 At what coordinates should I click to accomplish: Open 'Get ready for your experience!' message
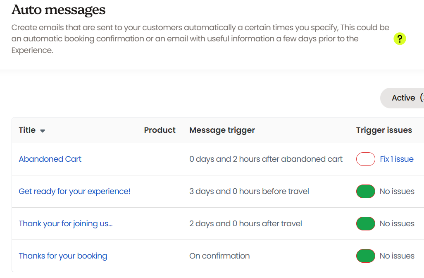[x=74, y=192]
